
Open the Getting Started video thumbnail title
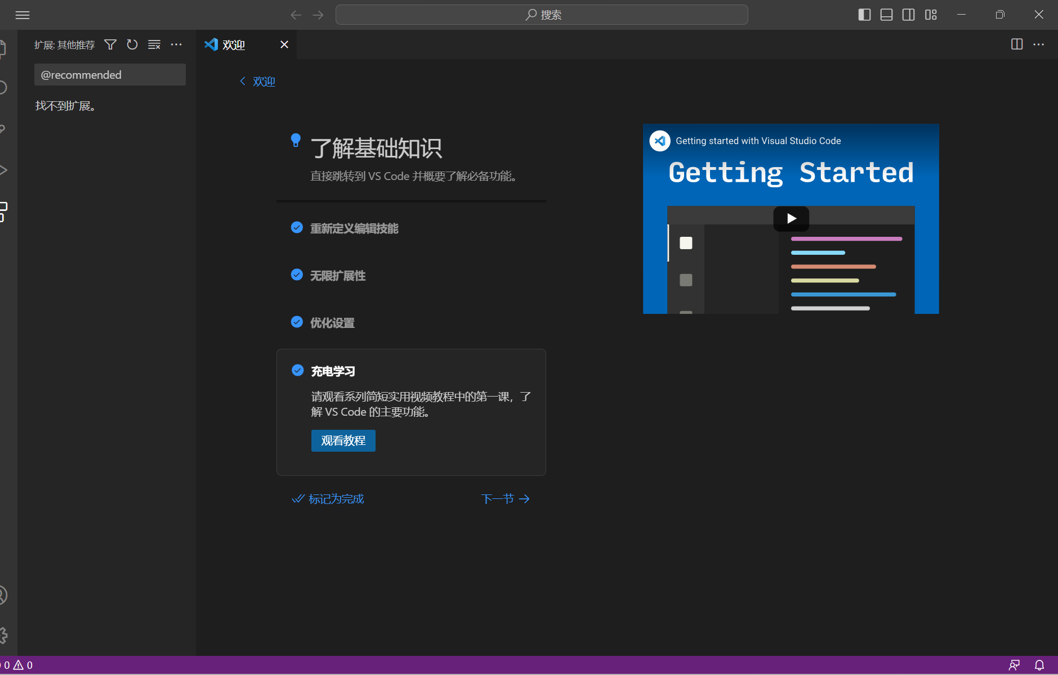click(x=758, y=141)
